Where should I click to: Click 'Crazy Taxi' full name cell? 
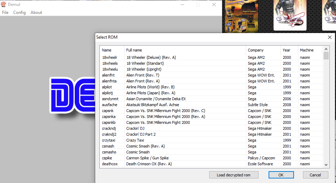coord(135,140)
